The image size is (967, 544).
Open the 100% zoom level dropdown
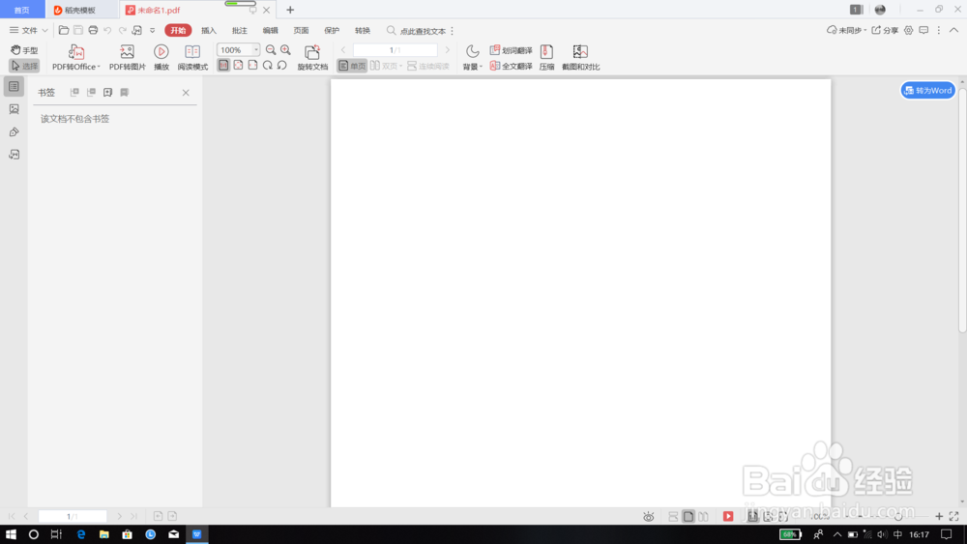256,50
